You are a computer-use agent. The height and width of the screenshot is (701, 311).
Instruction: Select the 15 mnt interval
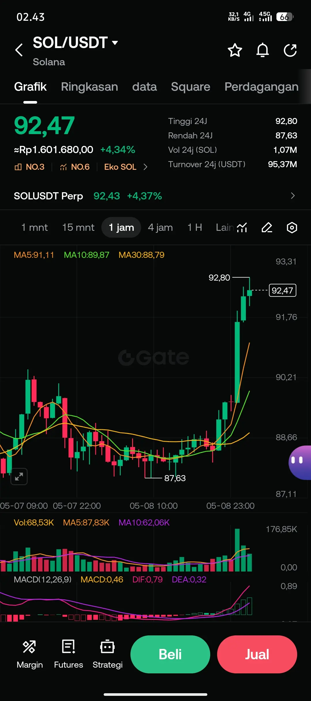pyautogui.click(x=78, y=227)
